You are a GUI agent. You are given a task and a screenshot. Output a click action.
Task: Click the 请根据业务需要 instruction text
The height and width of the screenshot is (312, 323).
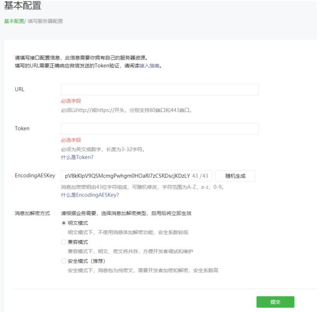click(126, 213)
